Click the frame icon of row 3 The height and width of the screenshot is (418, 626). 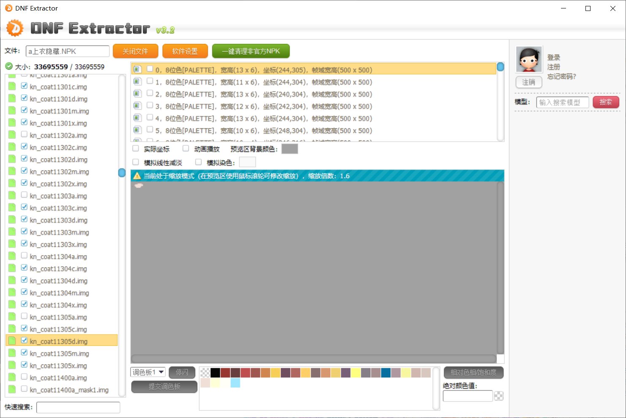pyautogui.click(x=137, y=105)
